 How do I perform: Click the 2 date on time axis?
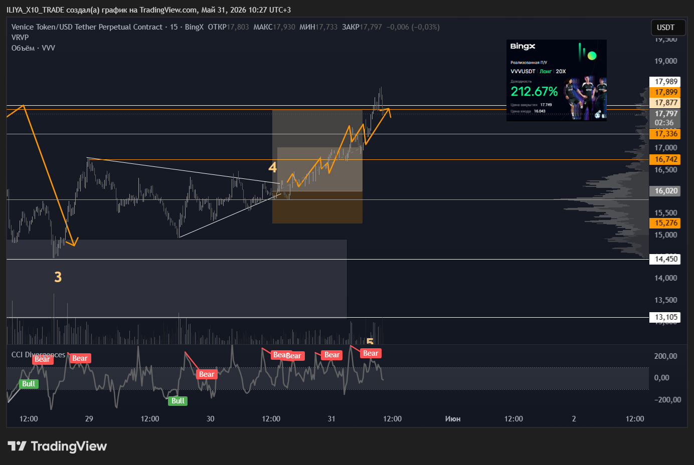pyautogui.click(x=574, y=419)
